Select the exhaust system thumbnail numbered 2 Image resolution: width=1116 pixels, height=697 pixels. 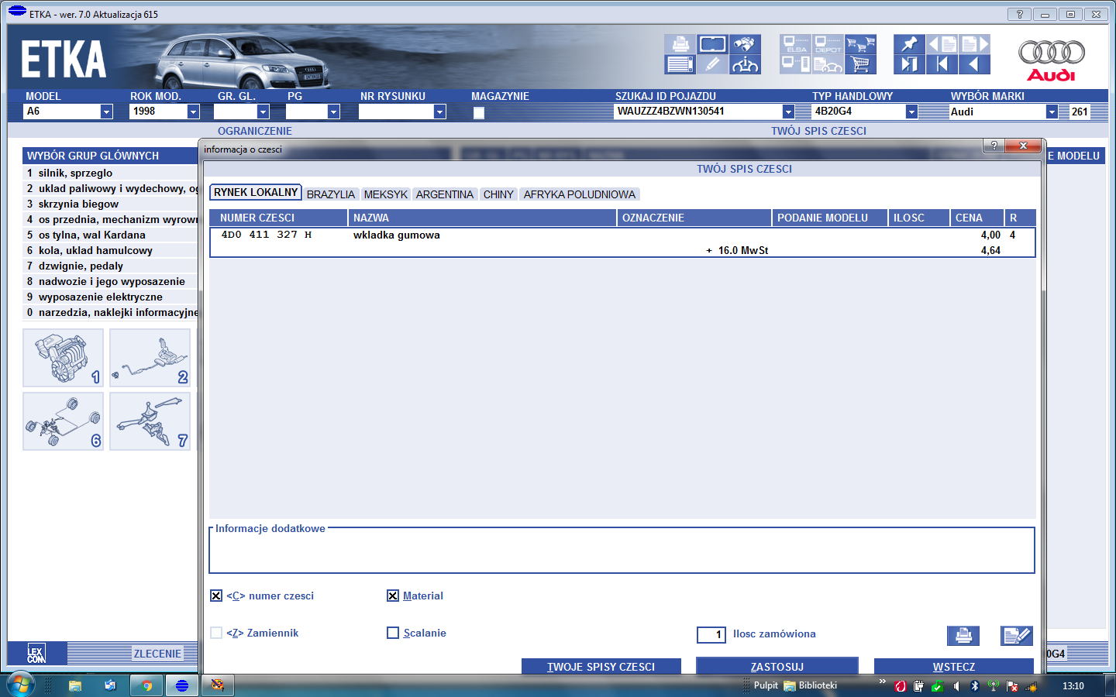pyautogui.click(x=150, y=358)
